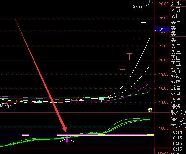Select the 换手 turnover row
186x154 pixels.
click(176, 100)
